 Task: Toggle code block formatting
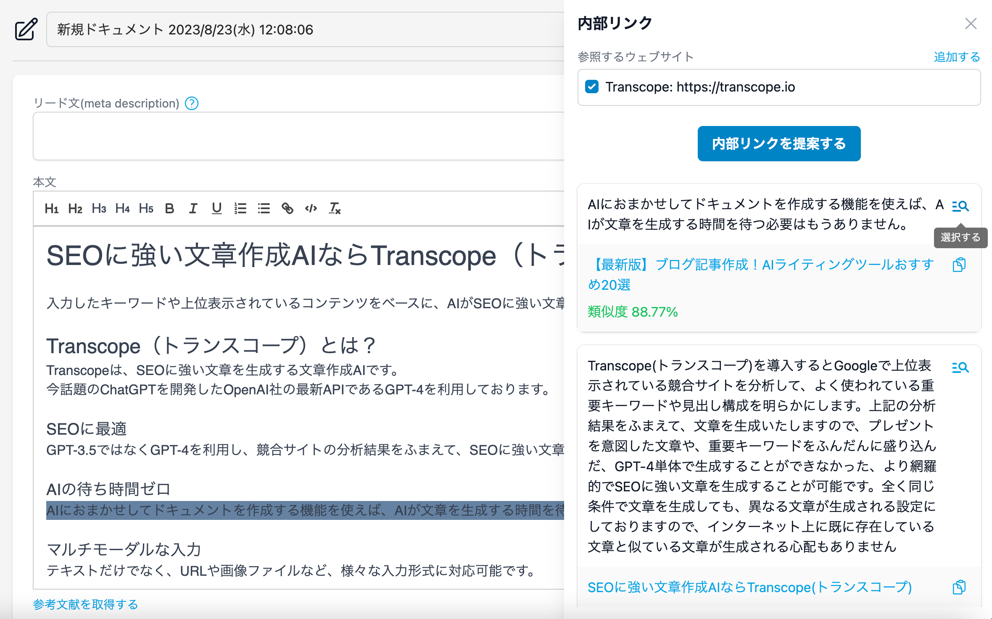click(x=311, y=208)
